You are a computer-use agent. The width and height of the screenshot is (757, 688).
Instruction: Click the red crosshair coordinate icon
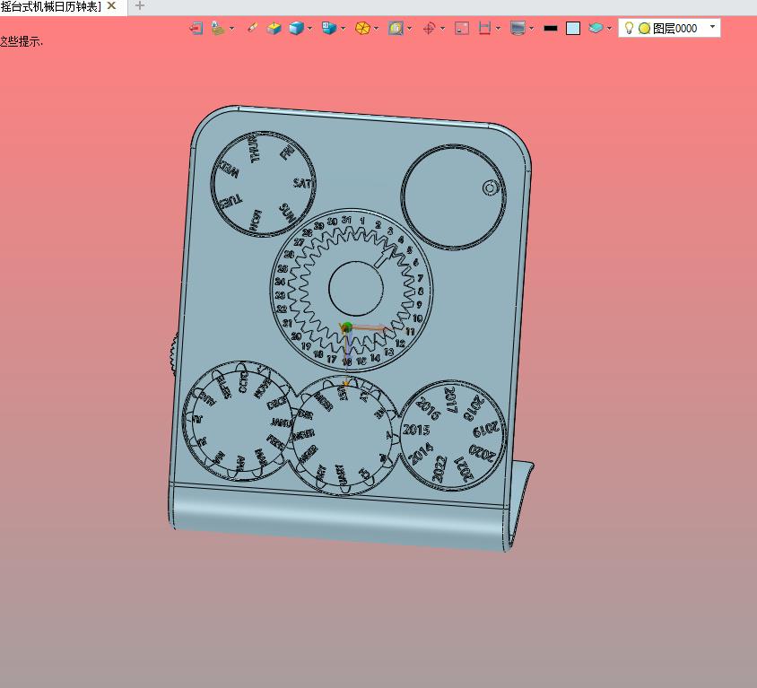click(x=429, y=29)
